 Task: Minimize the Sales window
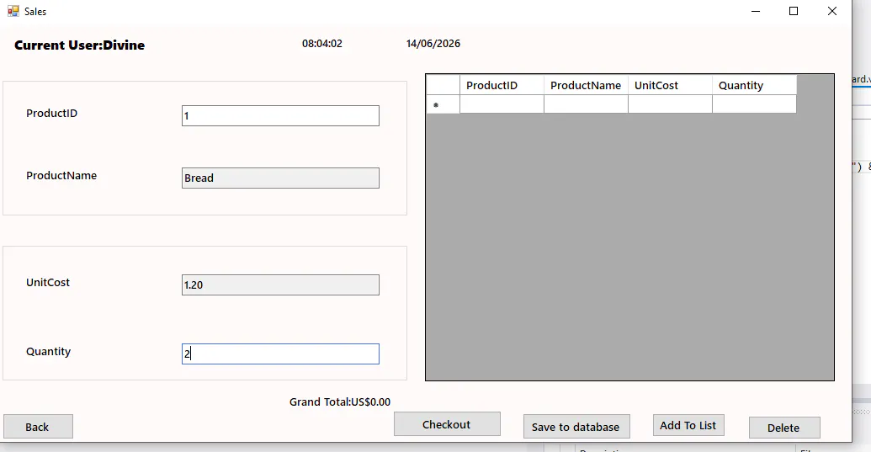[x=756, y=11]
